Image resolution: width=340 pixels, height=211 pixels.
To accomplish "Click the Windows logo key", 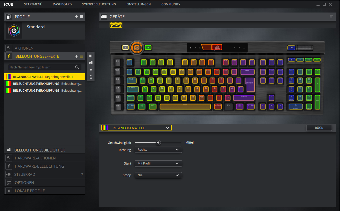I will pos(142,107).
